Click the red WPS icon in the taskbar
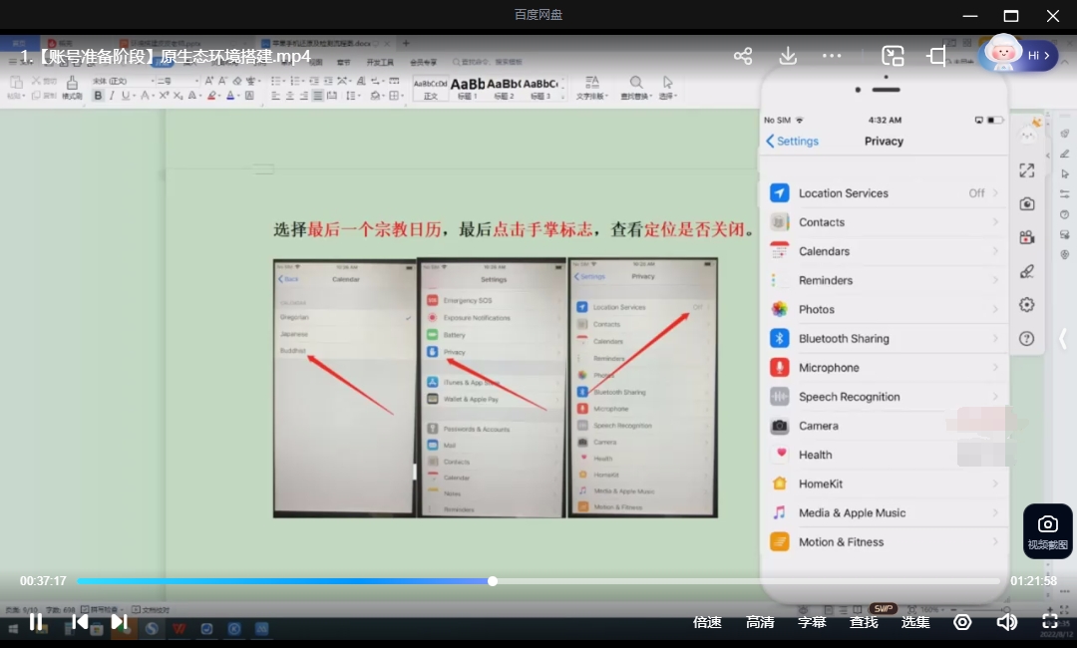Screen dimensions: 1077x648 tap(179, 629)
